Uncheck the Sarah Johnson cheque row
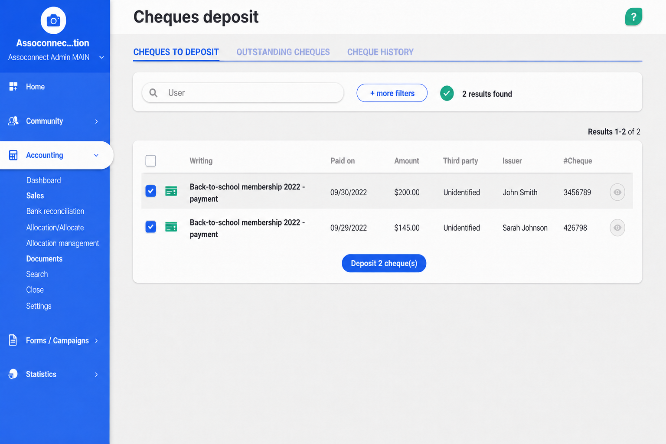The image size is (666, 444). (x=150, y=227)
